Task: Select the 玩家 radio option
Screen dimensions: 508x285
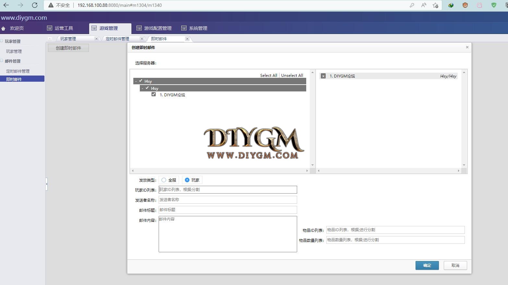Action: [x=187, y=180]
